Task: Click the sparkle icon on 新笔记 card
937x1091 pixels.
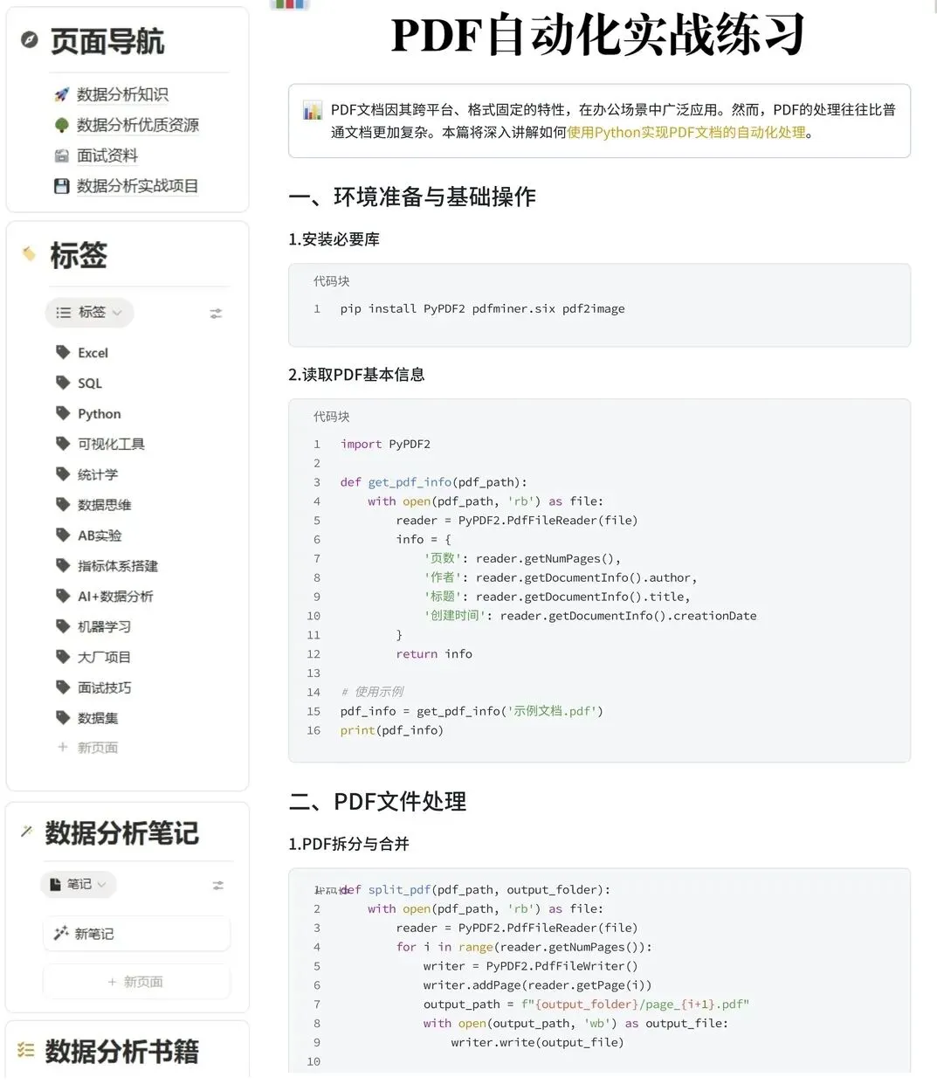Action: coord(61,934)
